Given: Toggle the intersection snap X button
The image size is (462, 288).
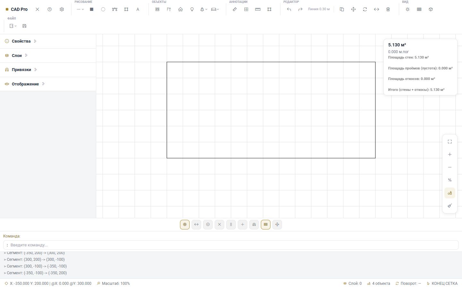Looking at the screenshot, I should click(219, 224).
